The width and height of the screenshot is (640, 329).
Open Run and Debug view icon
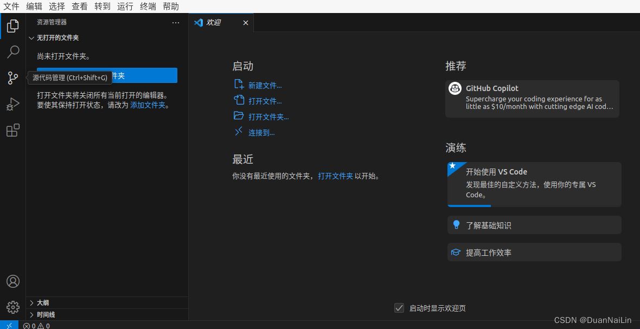coord(13,104)
